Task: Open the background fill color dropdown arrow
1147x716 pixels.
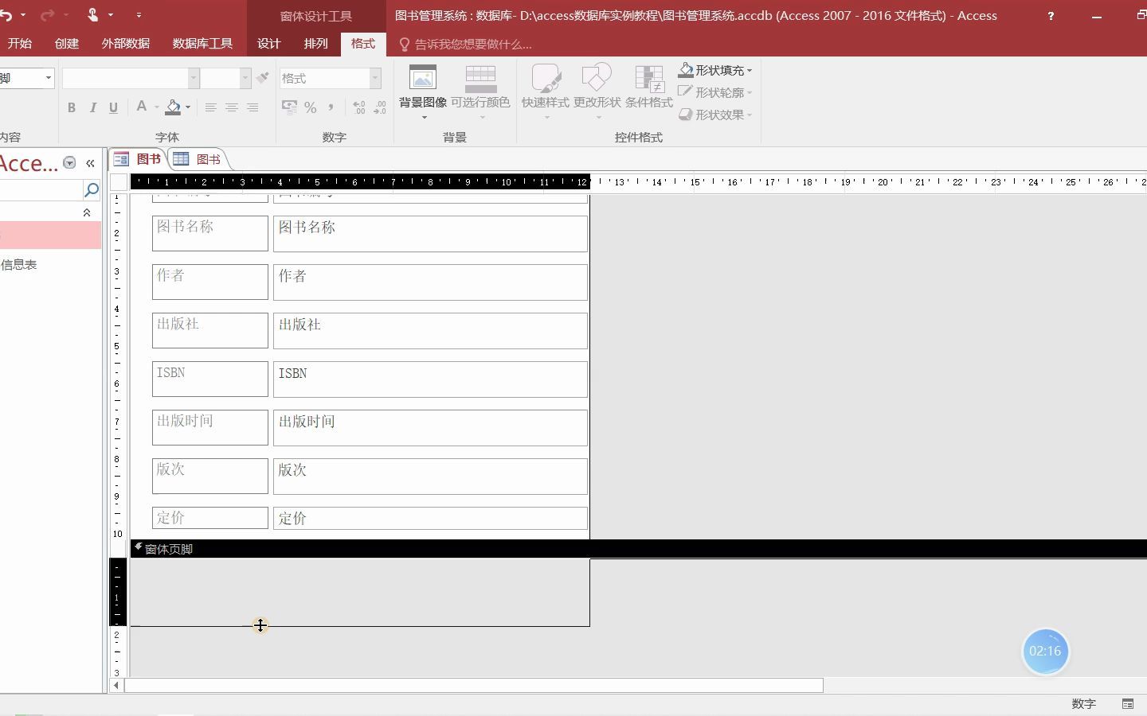Action: [x=188, y=107]
